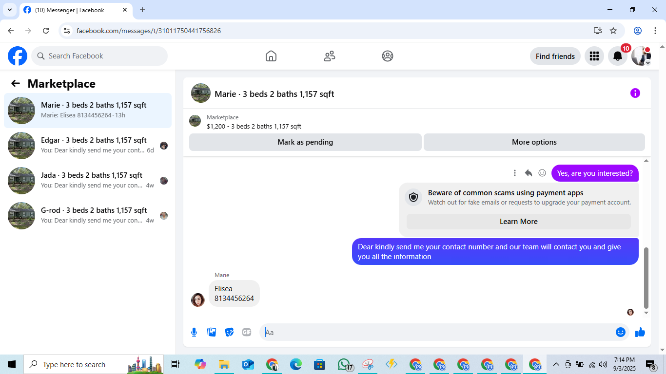Click the browser reload button
Image resolution: width=666 pixels, height=374 pixels.
[x=46, y=31]
